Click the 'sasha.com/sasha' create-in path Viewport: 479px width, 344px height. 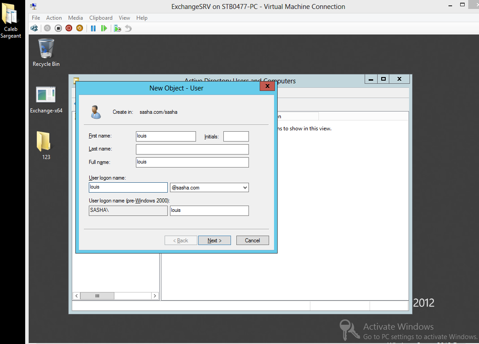158,112
